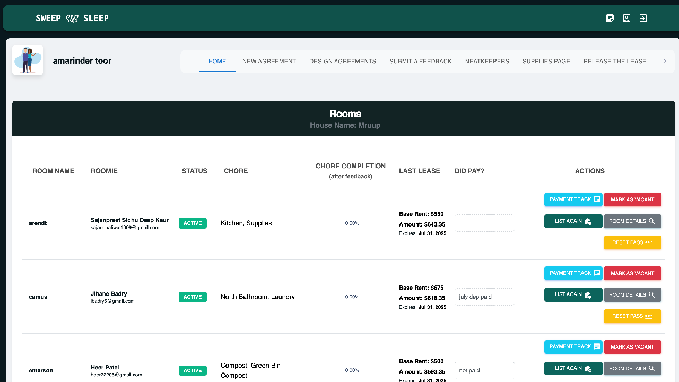The image size is (679, 382).
Task: Open the Supplies Page tab
Action: click(x=546, y=61)
